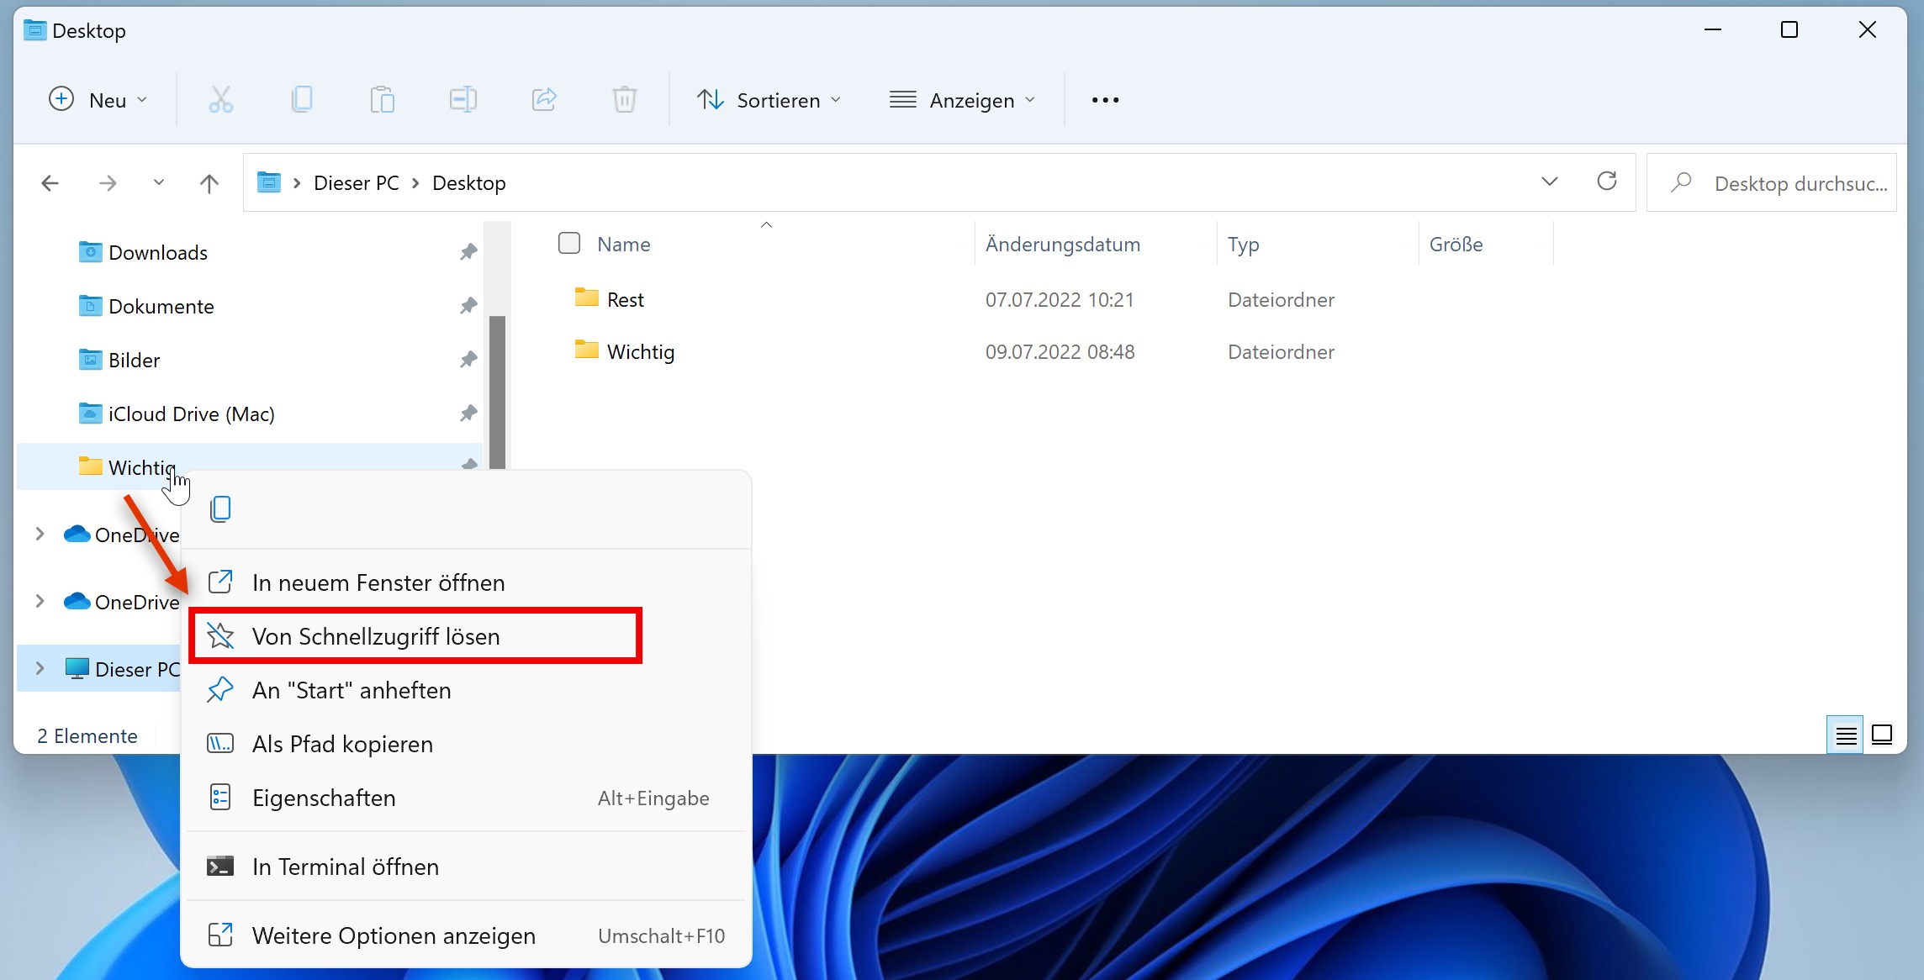Click the Paste clipboard toolbar icon
Image resolution: width=1924 pixels, height=980 pixels.
click(x=382, y=100)
